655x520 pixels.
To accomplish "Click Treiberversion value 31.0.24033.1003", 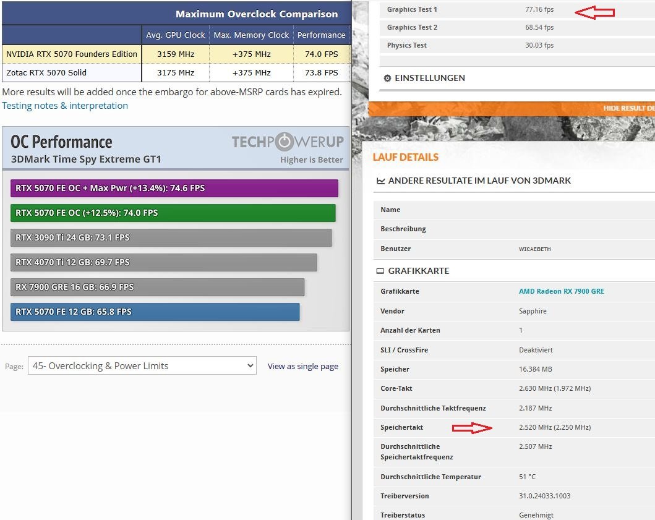I will 544,496.
